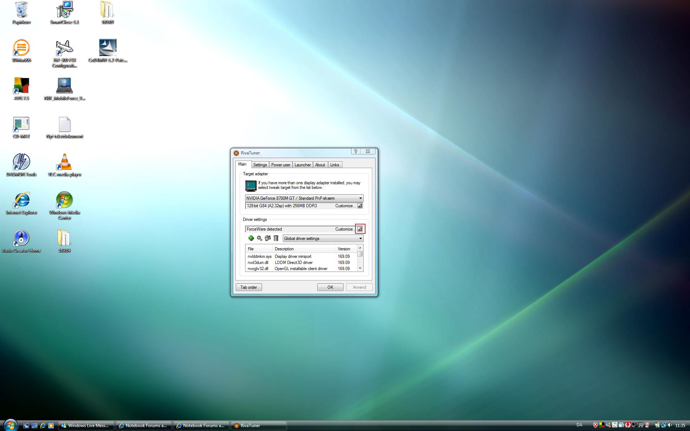Click the RivaTuner taskbar button
690x431 pixels.
(259, 426)
